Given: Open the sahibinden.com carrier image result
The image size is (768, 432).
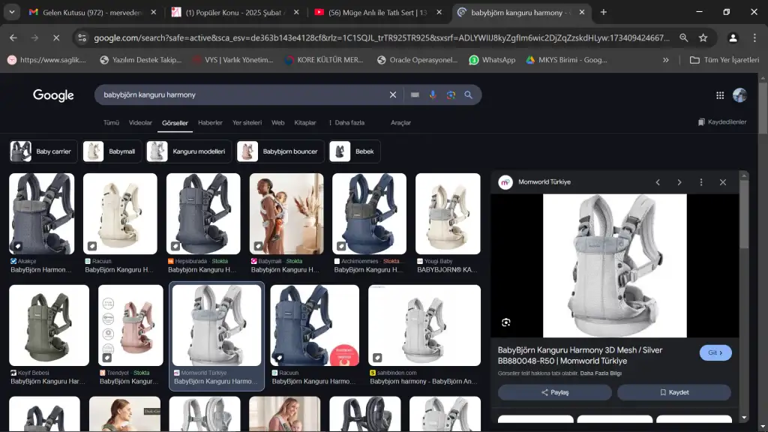Looking at the screenshot, I should tap(424, 325).
